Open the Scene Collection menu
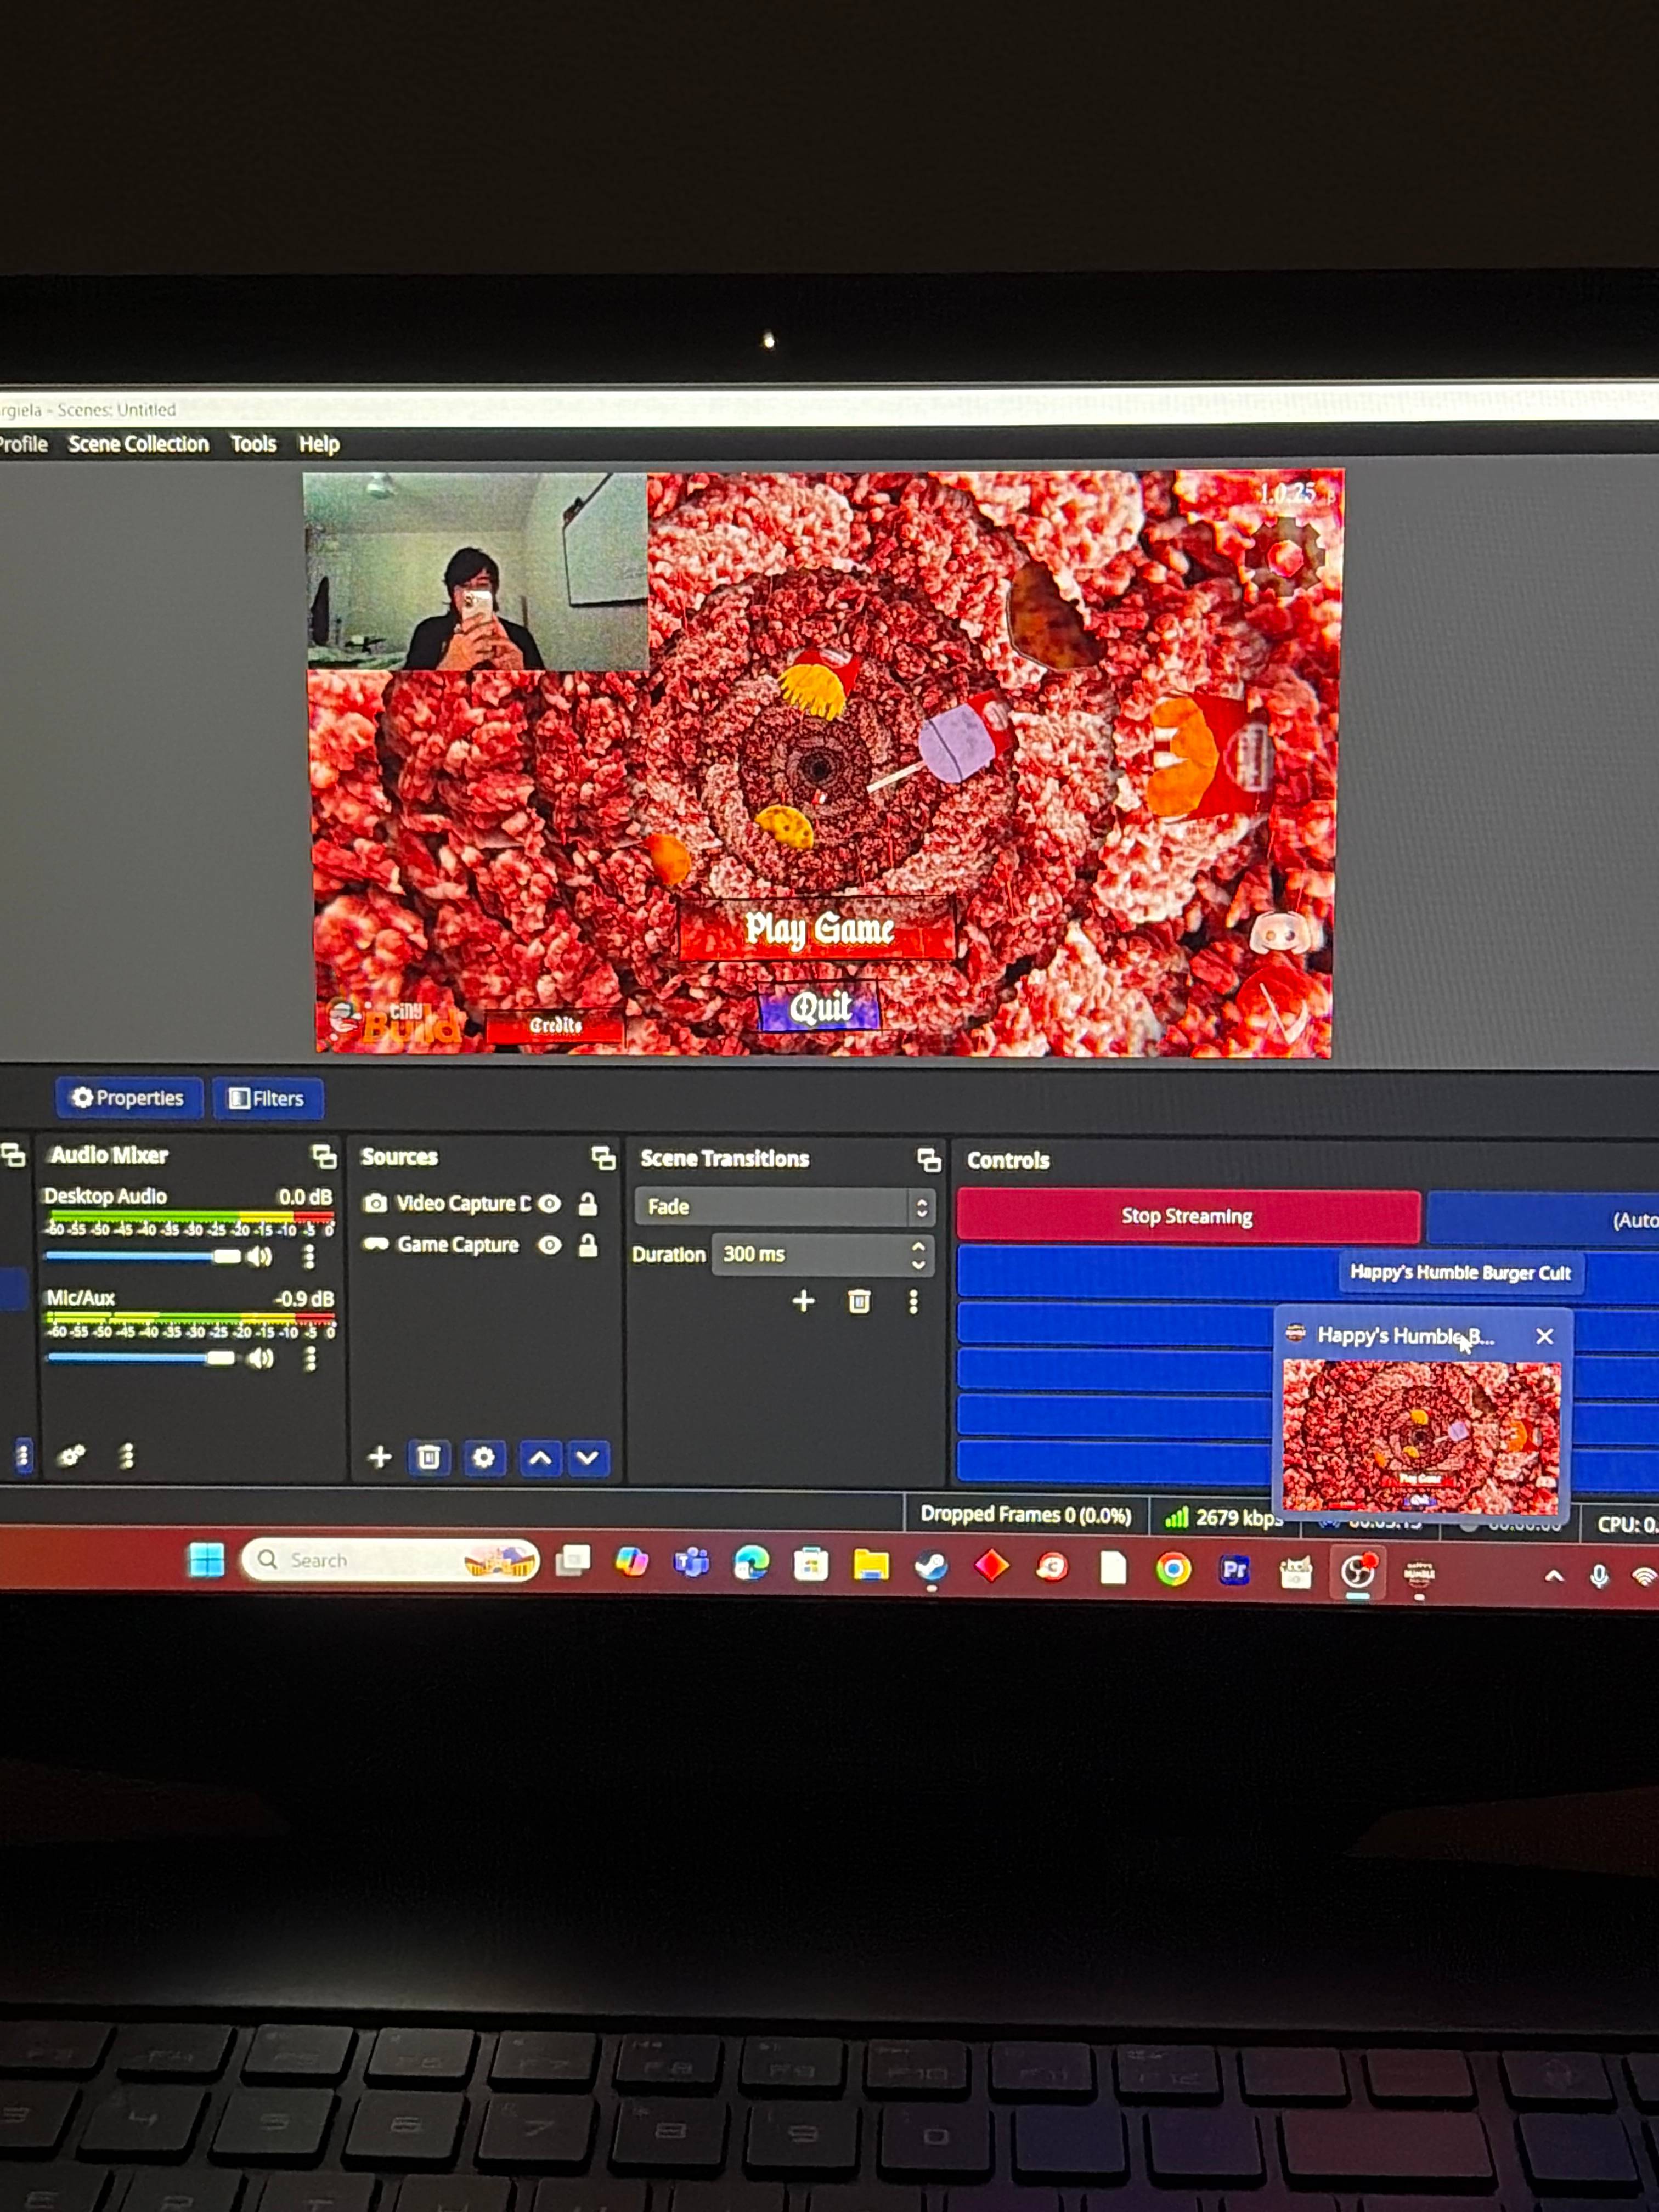Screen dimensions: 1659x2212 (138, 444)
